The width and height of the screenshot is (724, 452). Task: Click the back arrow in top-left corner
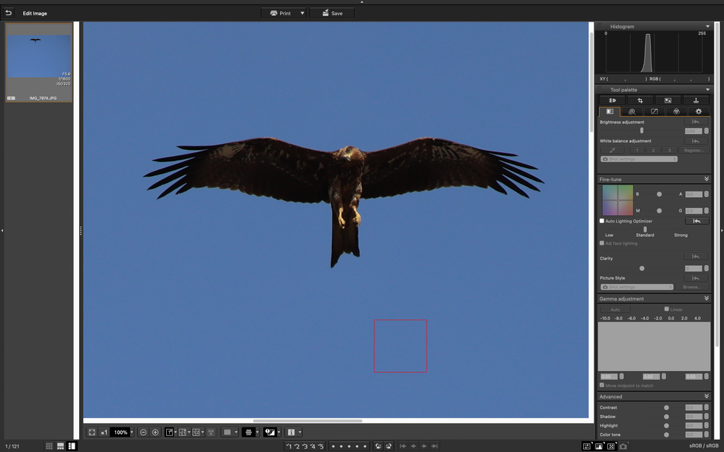point(9,13)
